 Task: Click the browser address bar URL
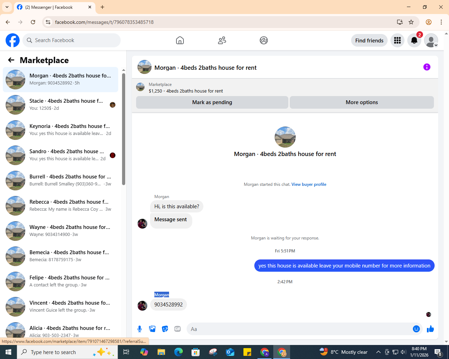point(104,22)
